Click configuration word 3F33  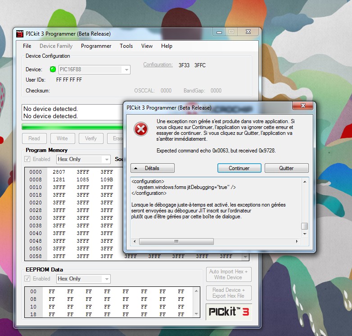pos(184,65)
